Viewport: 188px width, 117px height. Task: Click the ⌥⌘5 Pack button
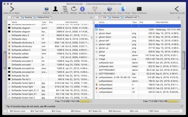click(x=153, y=111)
